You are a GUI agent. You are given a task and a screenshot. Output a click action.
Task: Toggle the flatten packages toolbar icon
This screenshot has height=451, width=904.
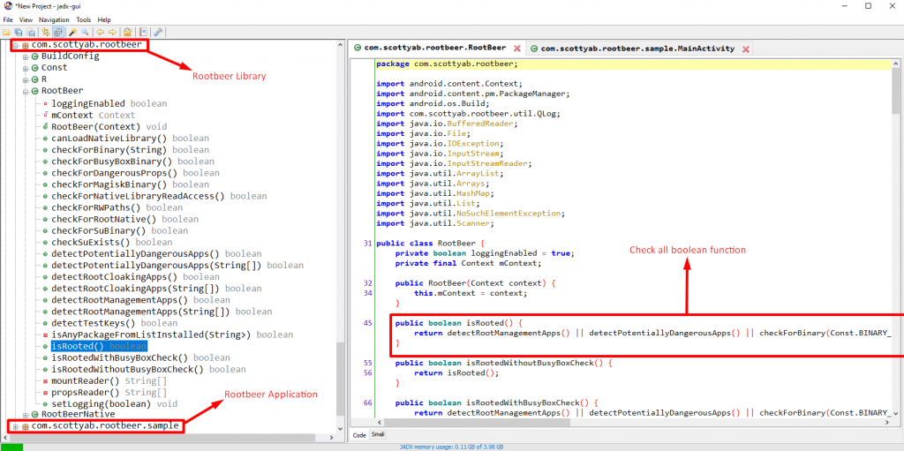click(57, 32)
